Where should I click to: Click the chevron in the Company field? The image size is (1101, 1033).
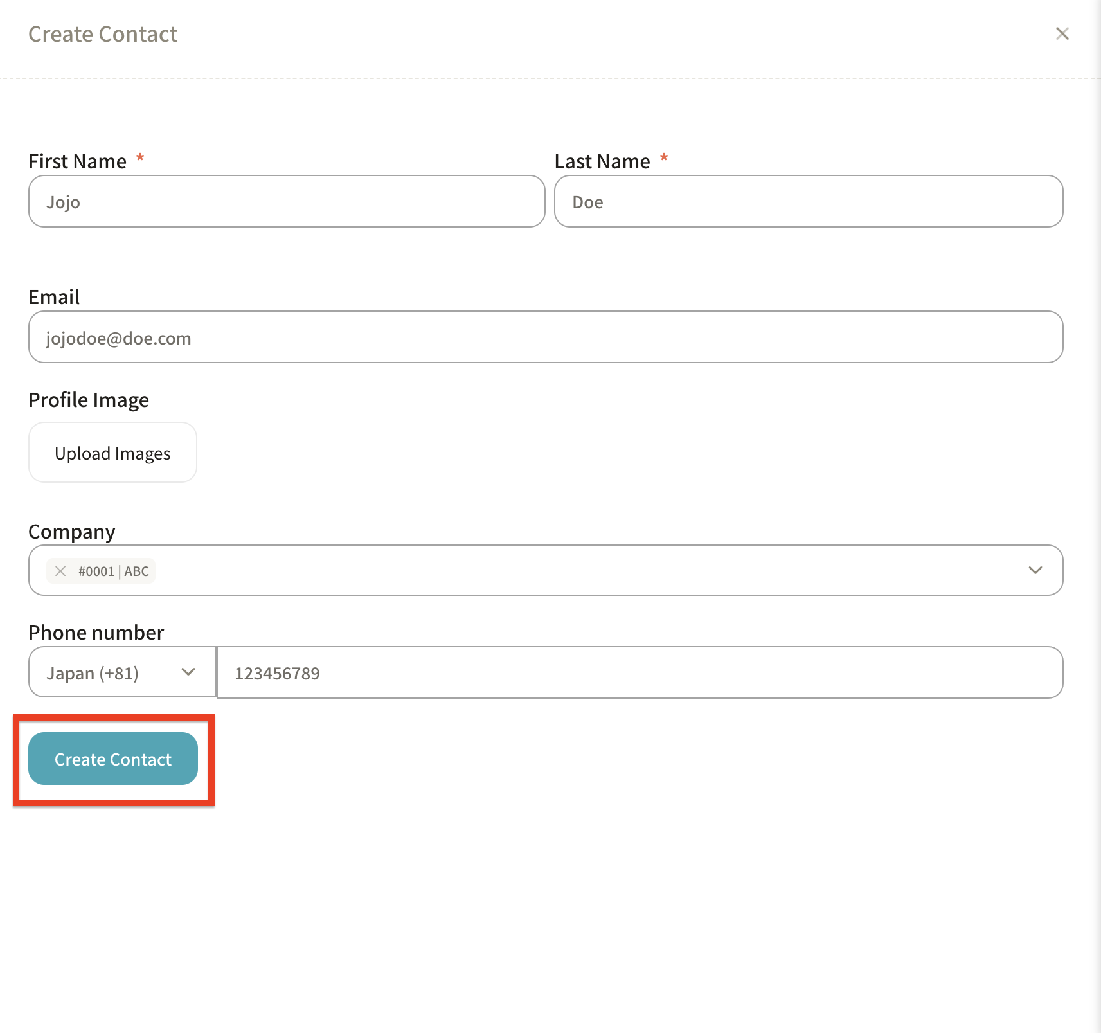(1035, 570)
